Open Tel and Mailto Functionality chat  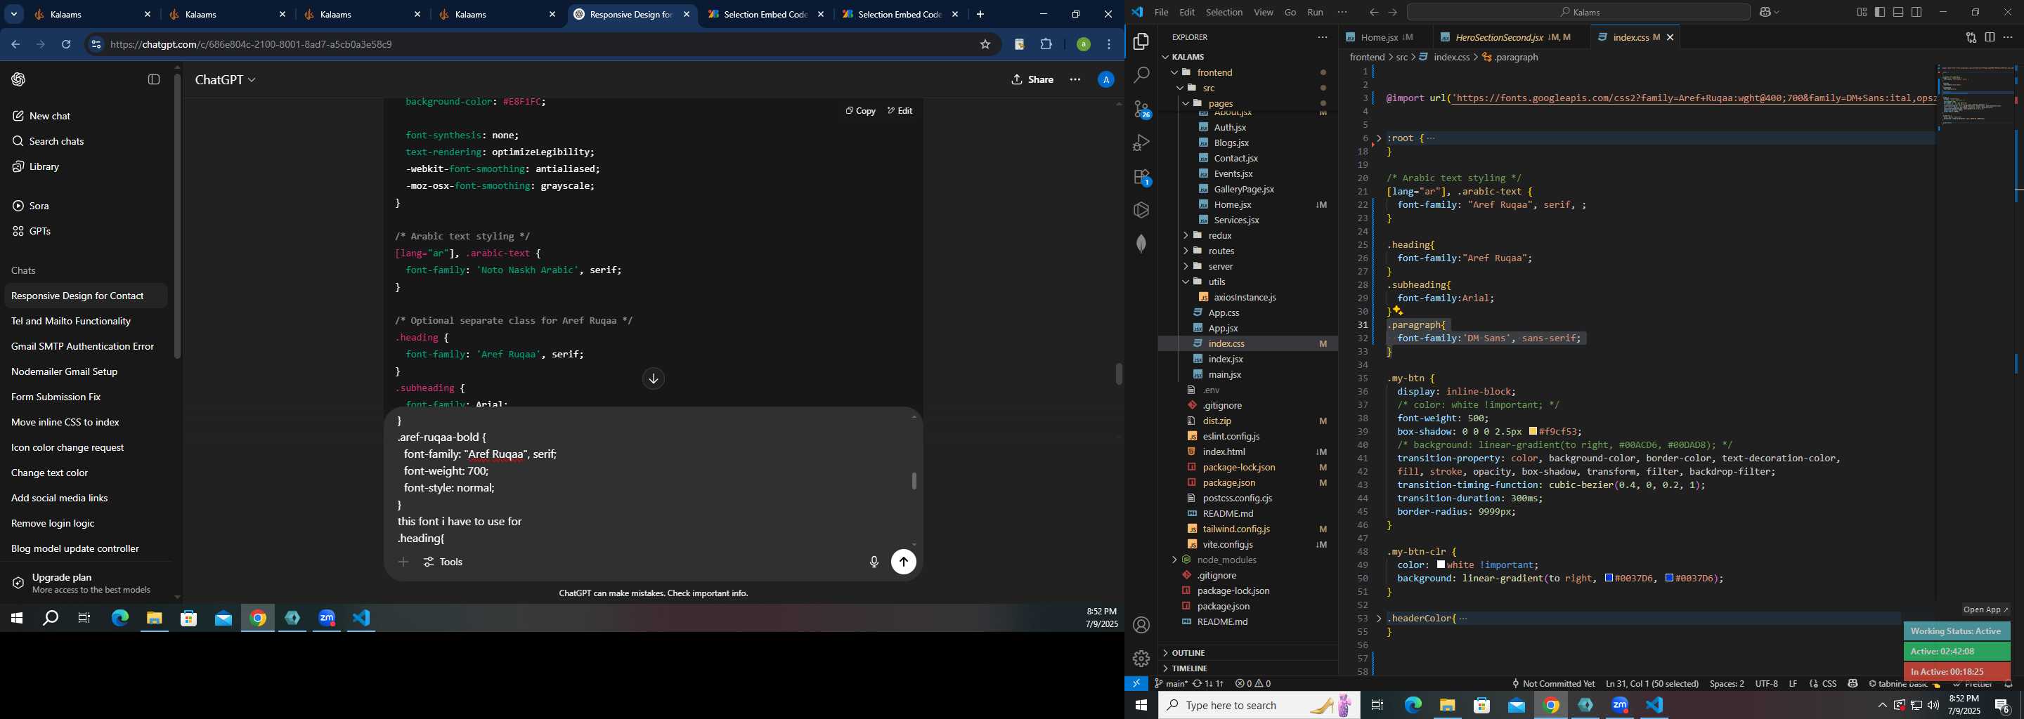pos(71,321)
